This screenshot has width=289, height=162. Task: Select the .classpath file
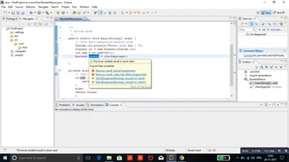[18, 51]
